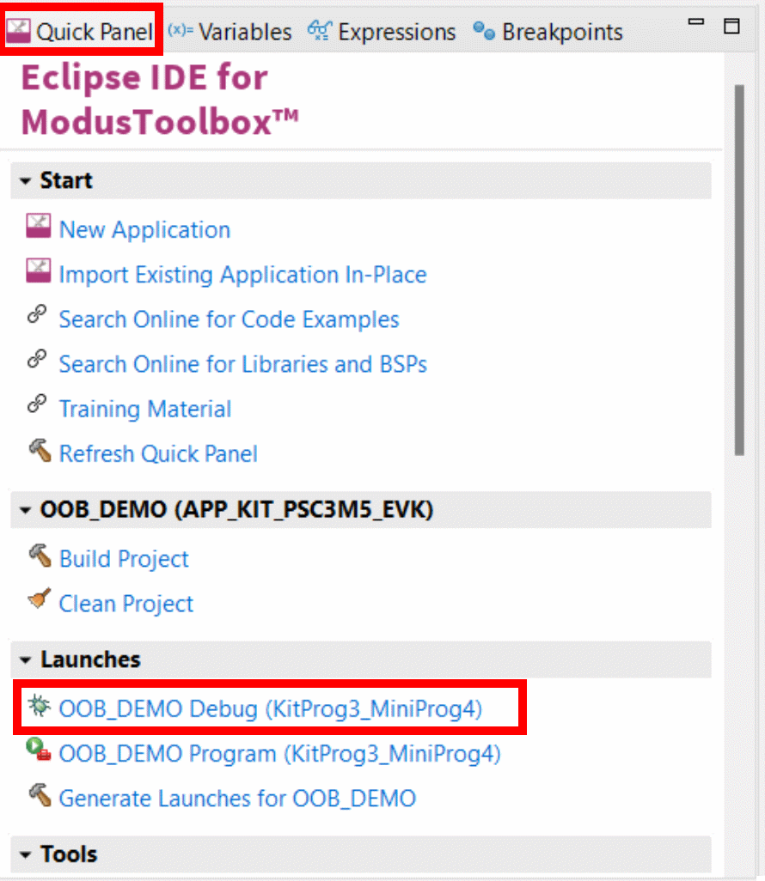Viewport: 765px width, 881px height.
Task: Switch to the Variables tab
Action: (x=230, y=32)
